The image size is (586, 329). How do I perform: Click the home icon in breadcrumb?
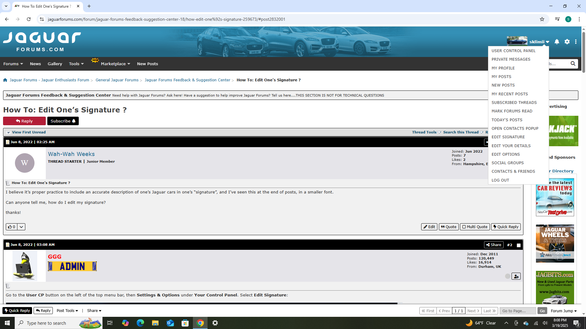click(x=5, y=80)
